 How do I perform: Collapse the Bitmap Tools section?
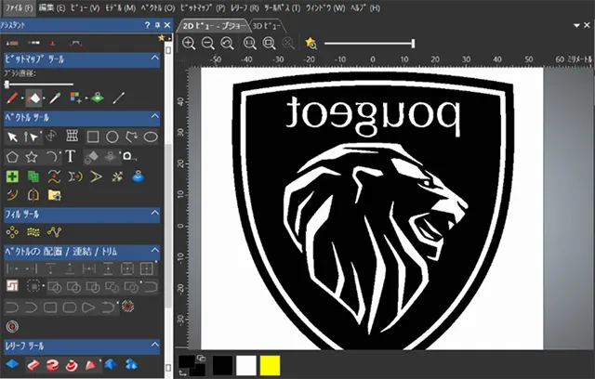(154, 59)
